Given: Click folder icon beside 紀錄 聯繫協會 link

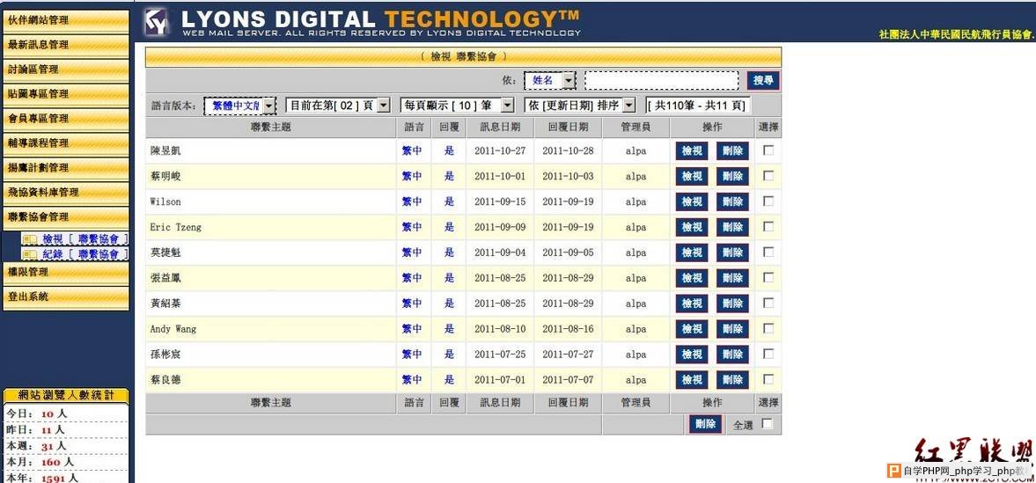Looking at the screenshot, I should pyautogui.click(x=30, y=254).
